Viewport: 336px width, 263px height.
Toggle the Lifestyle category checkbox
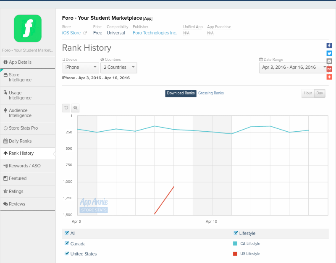236,233
